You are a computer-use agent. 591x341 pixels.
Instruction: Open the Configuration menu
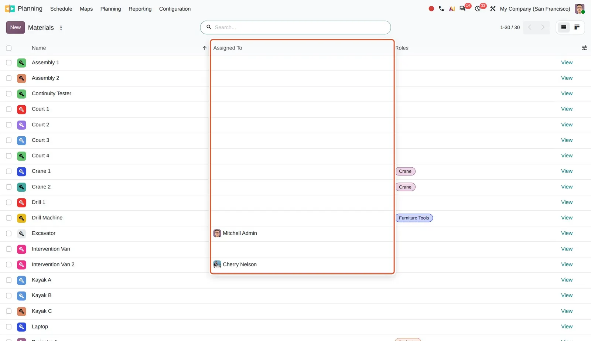coord(175,9)
